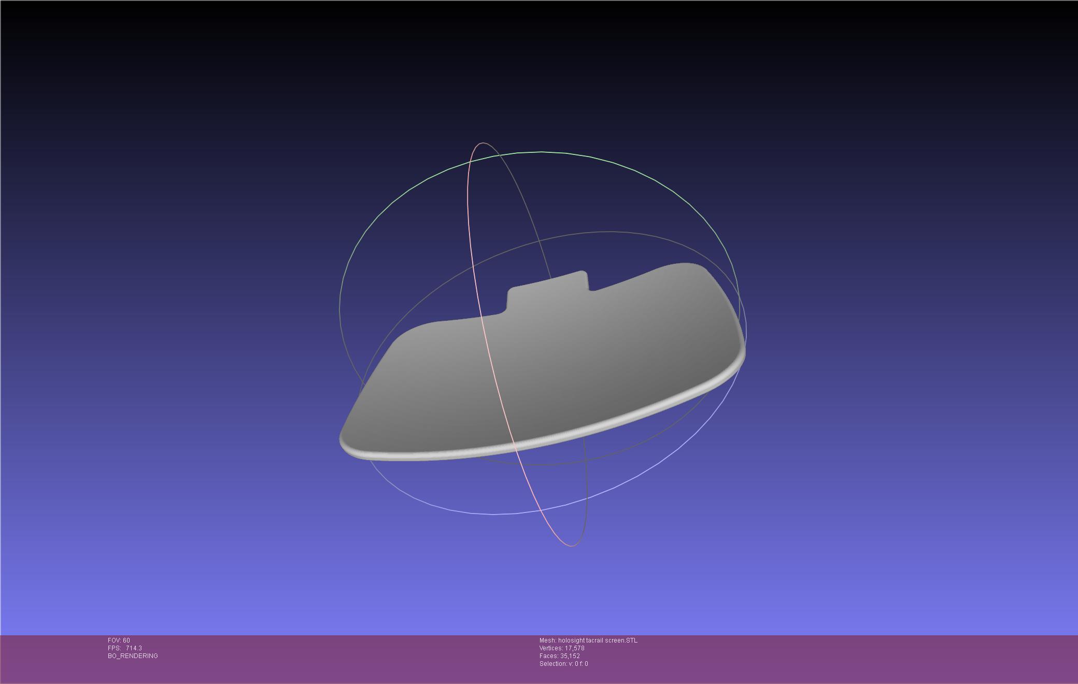
Task: Click the Vertices: 17,578 text
Action: point(562,648)
